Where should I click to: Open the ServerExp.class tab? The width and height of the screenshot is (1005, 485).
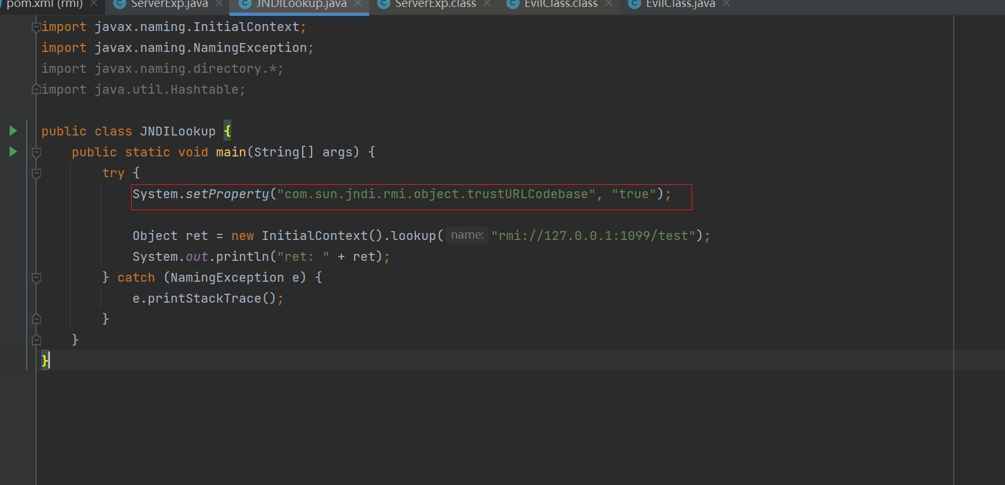pyautogui.click(x=435, y=4)
